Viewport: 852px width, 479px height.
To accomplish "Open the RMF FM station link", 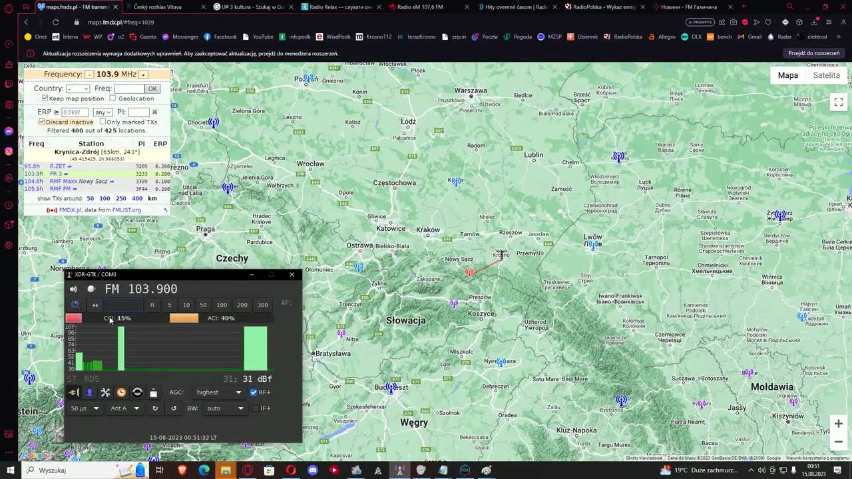I will click(x=63, y=189).
